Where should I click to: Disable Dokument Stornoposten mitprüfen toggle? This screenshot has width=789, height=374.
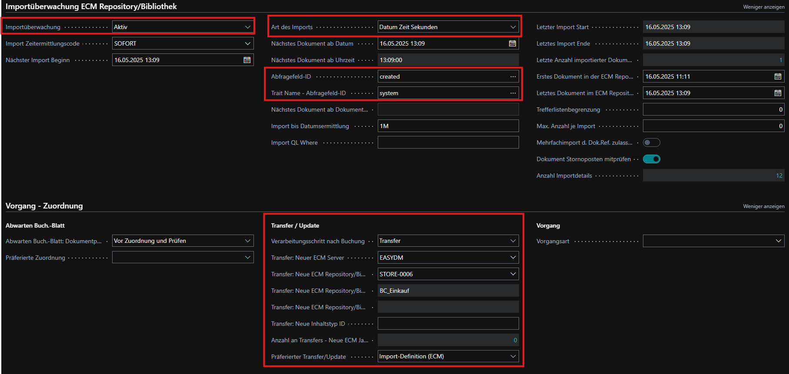click(x=651, y=159)
